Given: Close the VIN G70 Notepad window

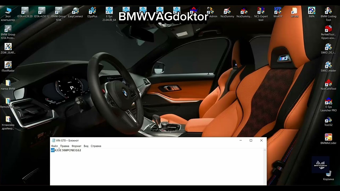Looking at the screenshot, I should pos(261,140).
